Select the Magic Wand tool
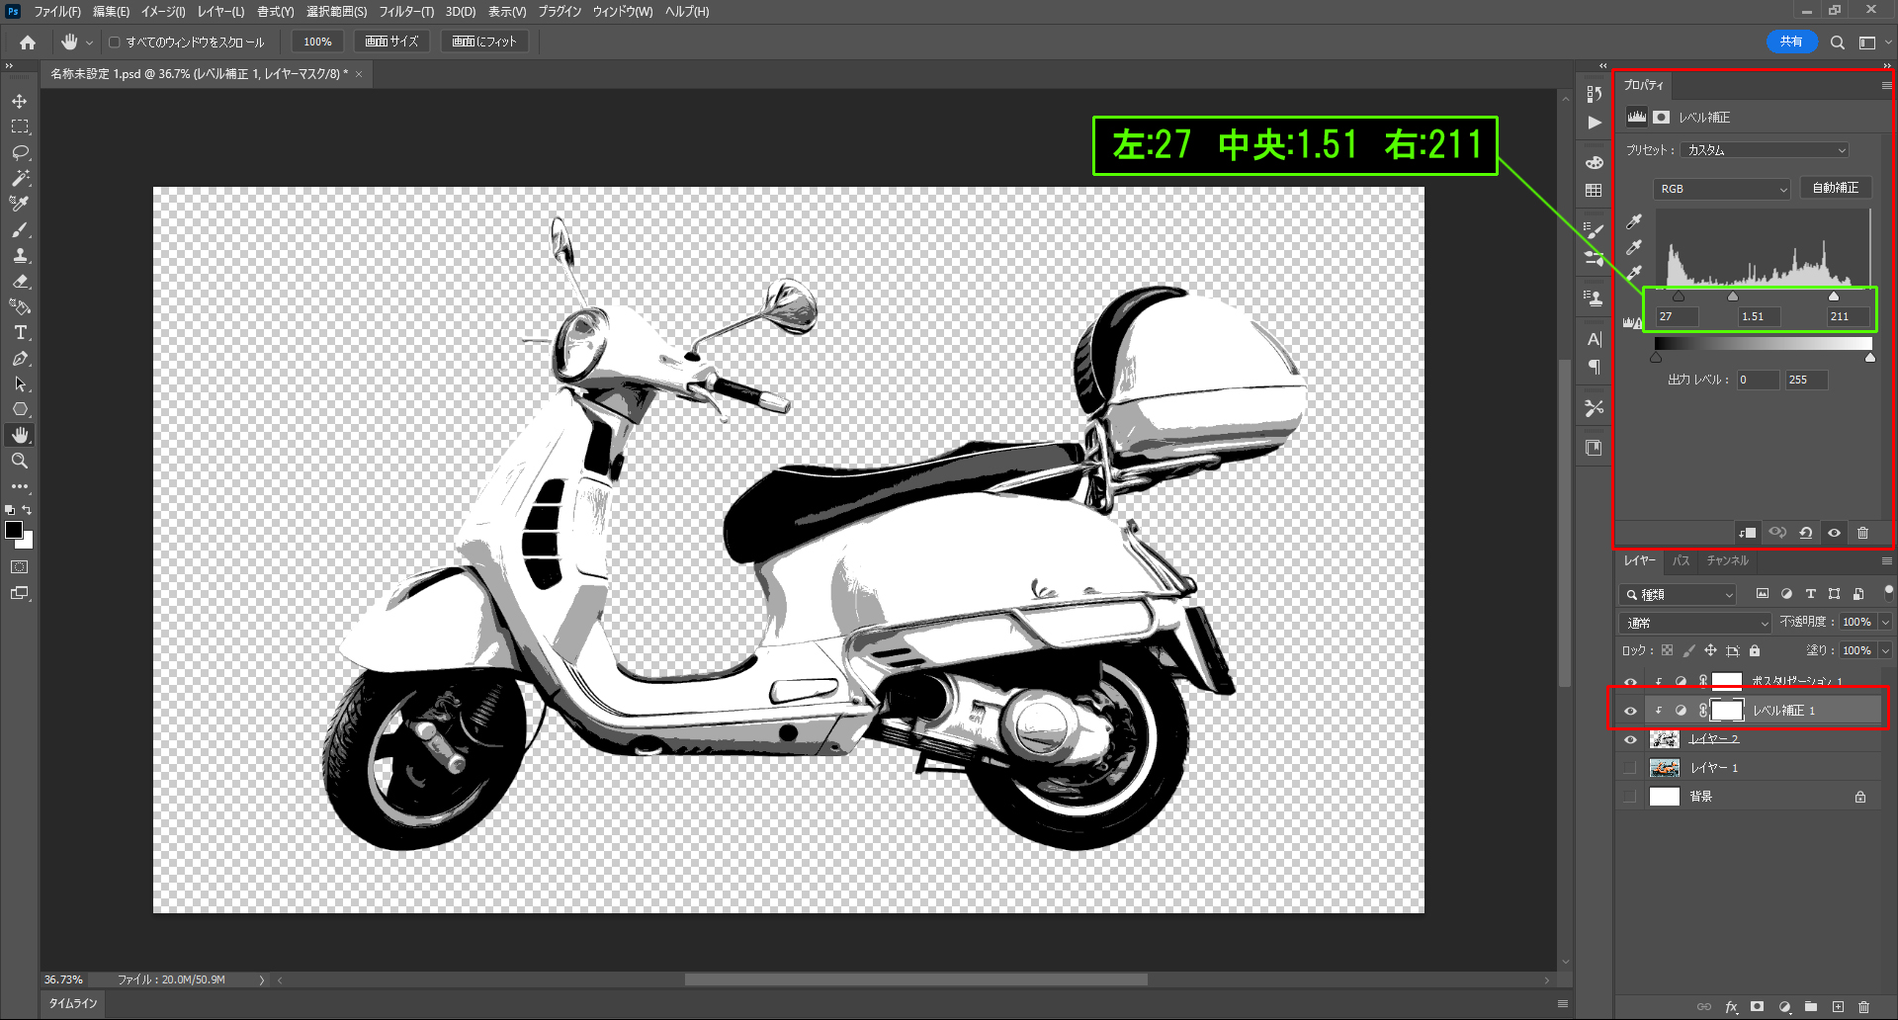The image size is (1898, 1020). [x=20, y=179]
